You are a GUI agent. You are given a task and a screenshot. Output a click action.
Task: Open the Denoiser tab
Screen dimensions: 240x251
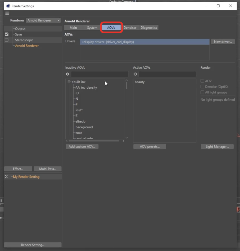130,28
